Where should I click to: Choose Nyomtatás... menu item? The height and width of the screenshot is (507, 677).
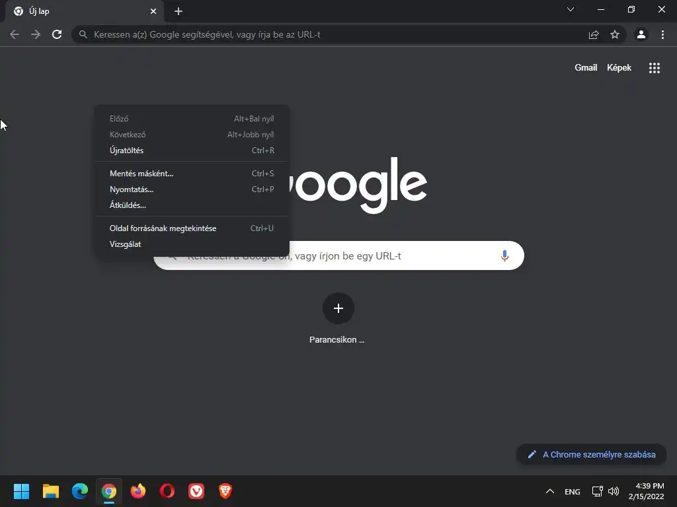click(x=192, y=189)
